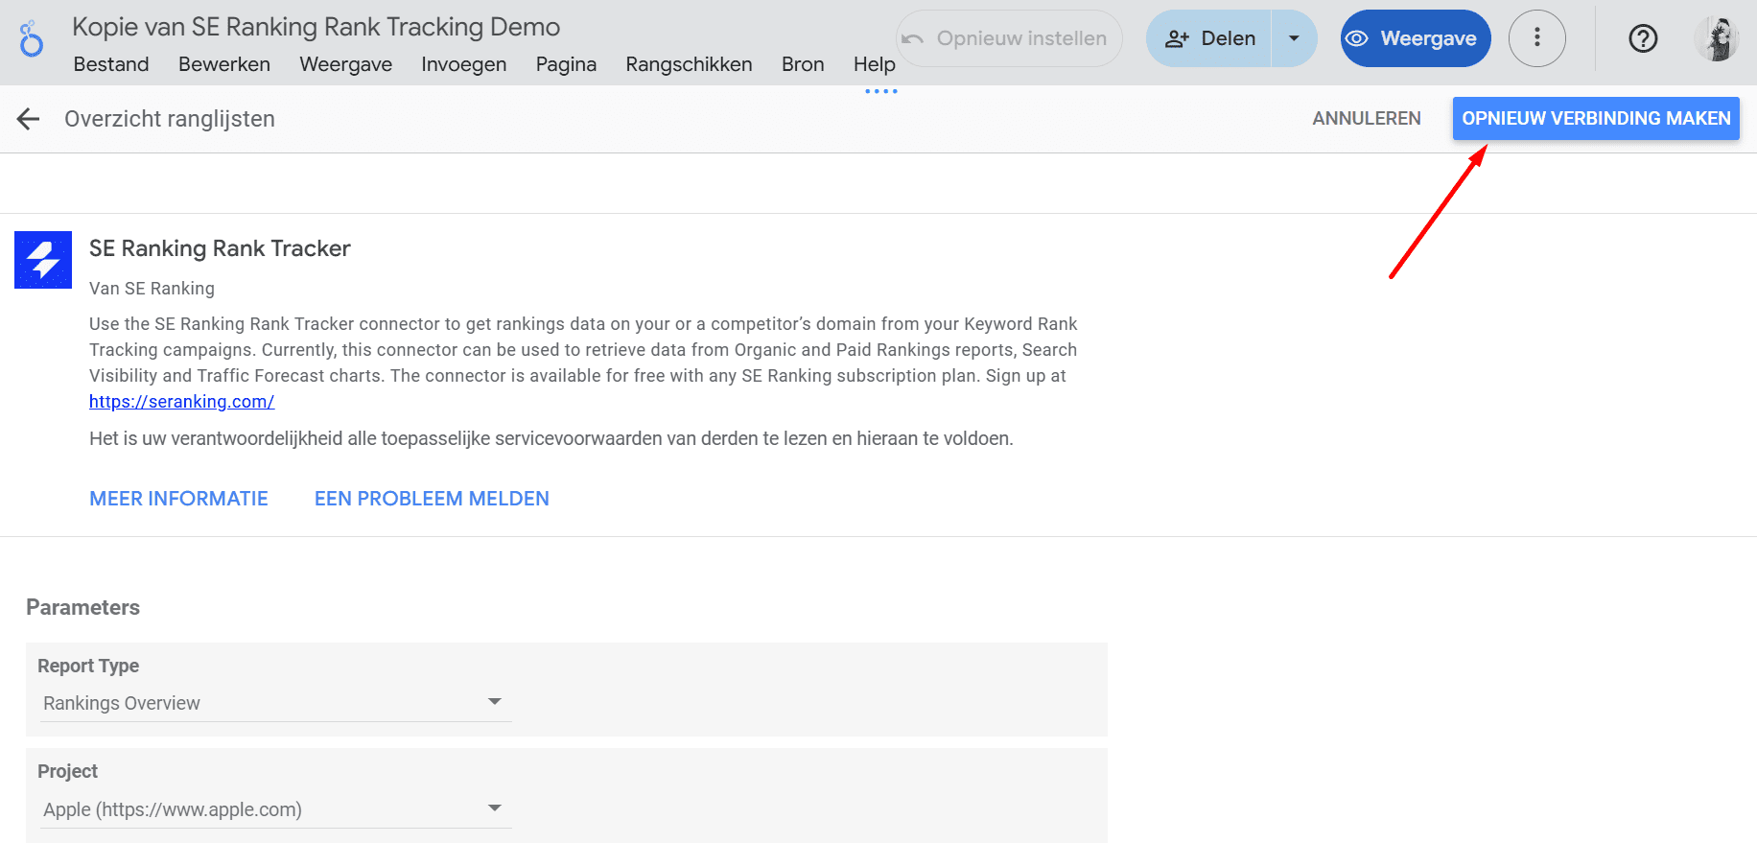The height and width of the screenshot is (843, 1757).
Task: Expand the Delen dropdown arrow
Action: (1294, 38)
